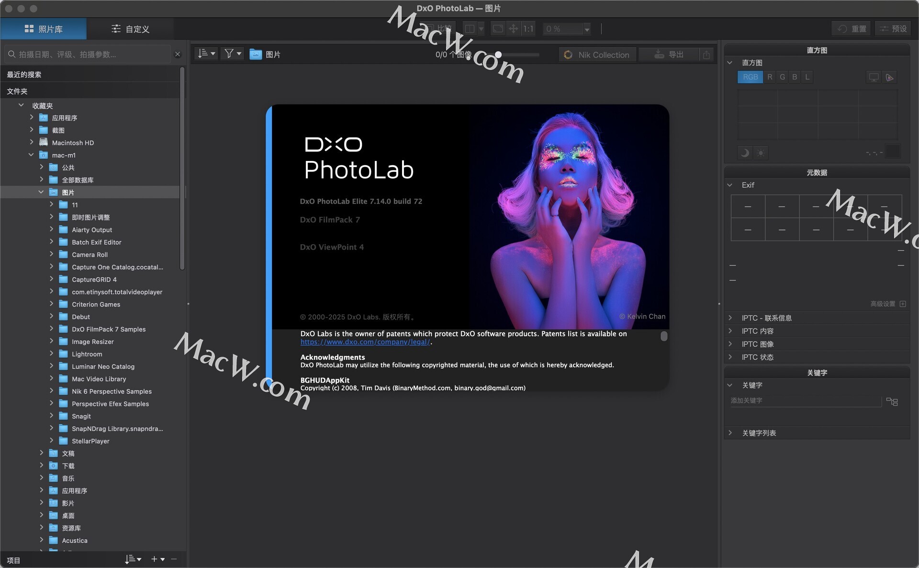Toggle the split-view compare icon
The width and height of the screenshot is (919, 568).
(x=470, y=29)
